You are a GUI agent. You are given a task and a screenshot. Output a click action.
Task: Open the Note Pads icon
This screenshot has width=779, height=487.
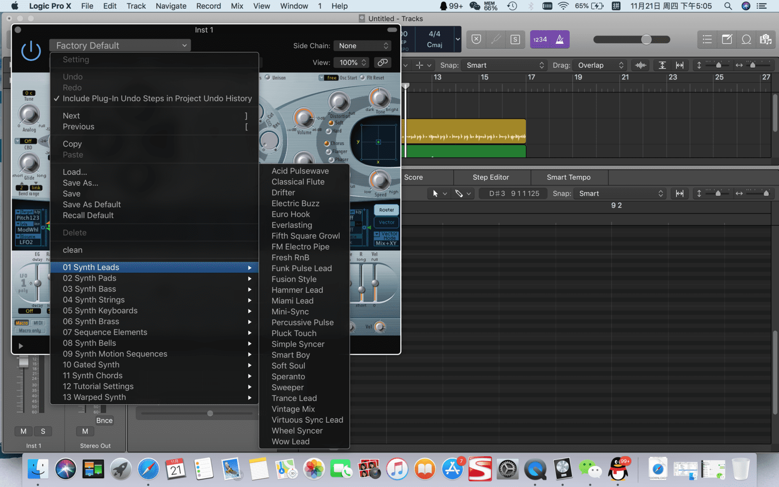pos(727,39)
